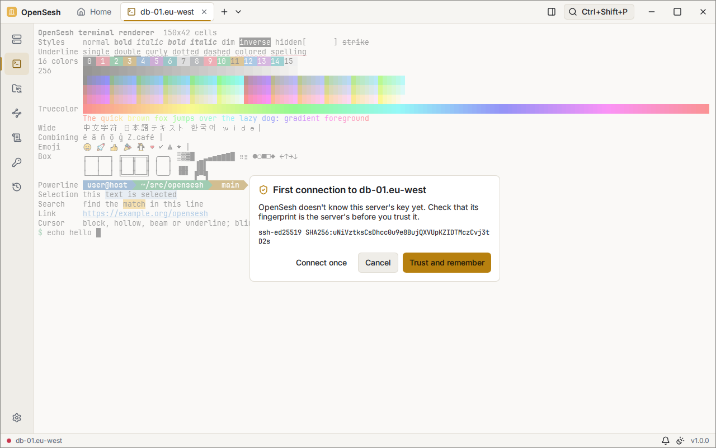
Task: Toggle the side panel layout icon in the title bar
Action: coord(552,12)
